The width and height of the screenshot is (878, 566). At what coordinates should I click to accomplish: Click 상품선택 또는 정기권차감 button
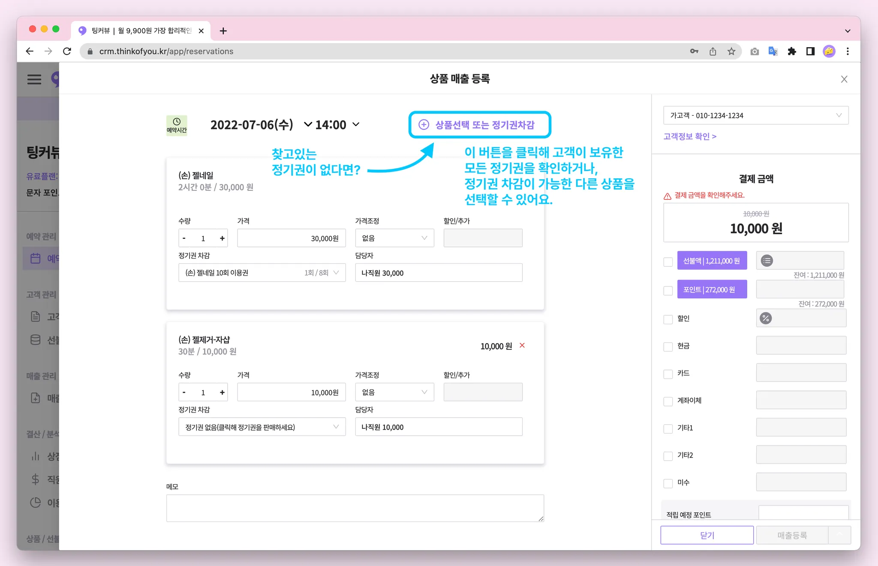[x=479, y=125]
